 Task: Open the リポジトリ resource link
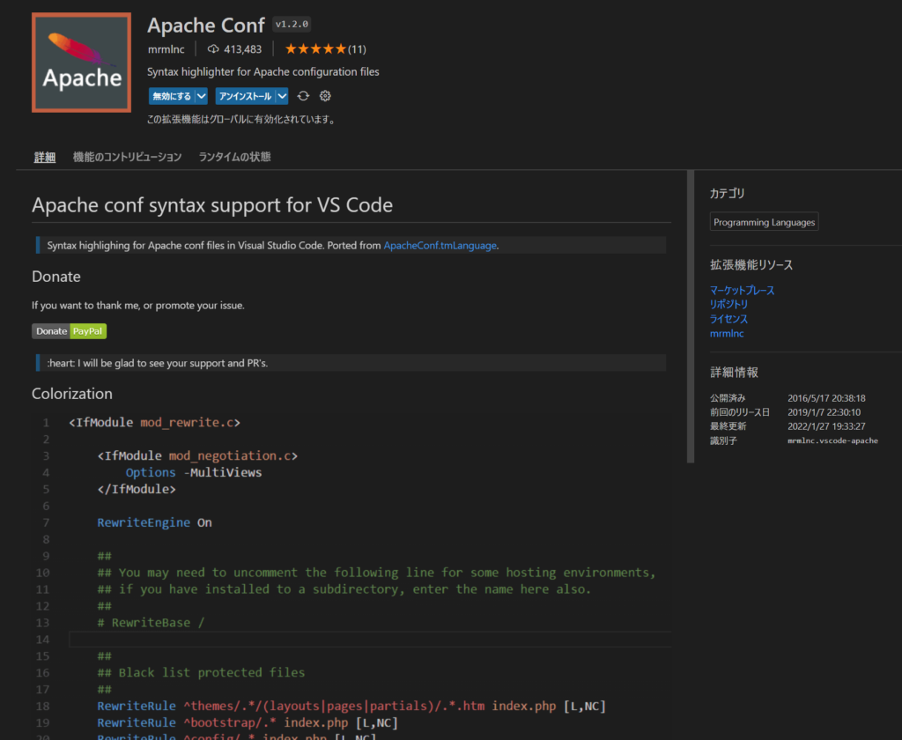(728, 304)
